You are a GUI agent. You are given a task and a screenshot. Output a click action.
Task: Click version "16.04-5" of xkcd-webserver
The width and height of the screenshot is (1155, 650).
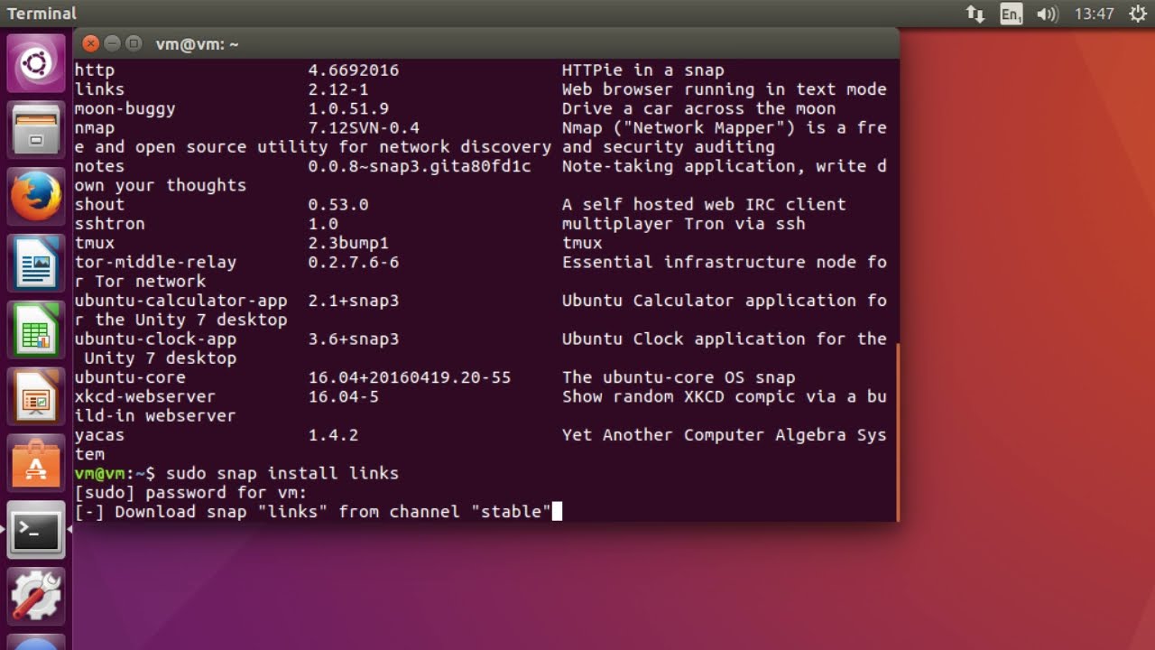click(344, 396)
